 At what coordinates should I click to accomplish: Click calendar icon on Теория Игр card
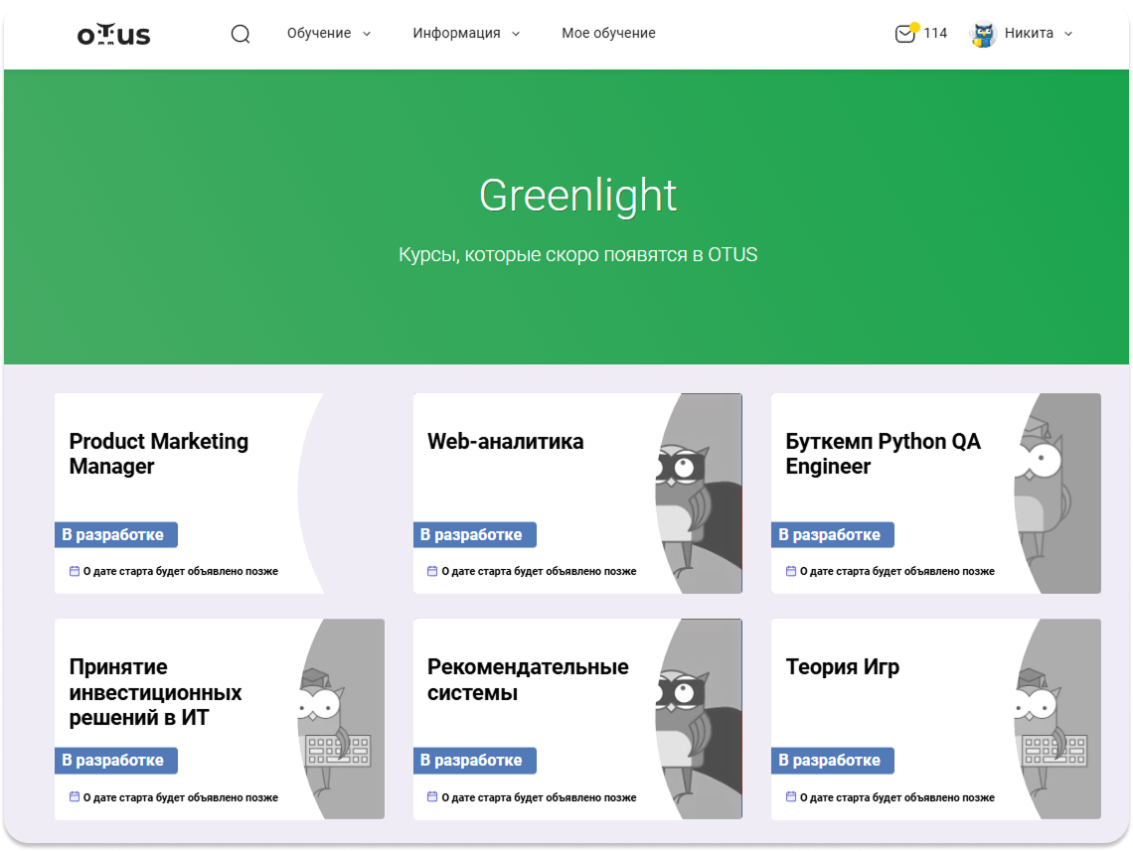(790, 796)
